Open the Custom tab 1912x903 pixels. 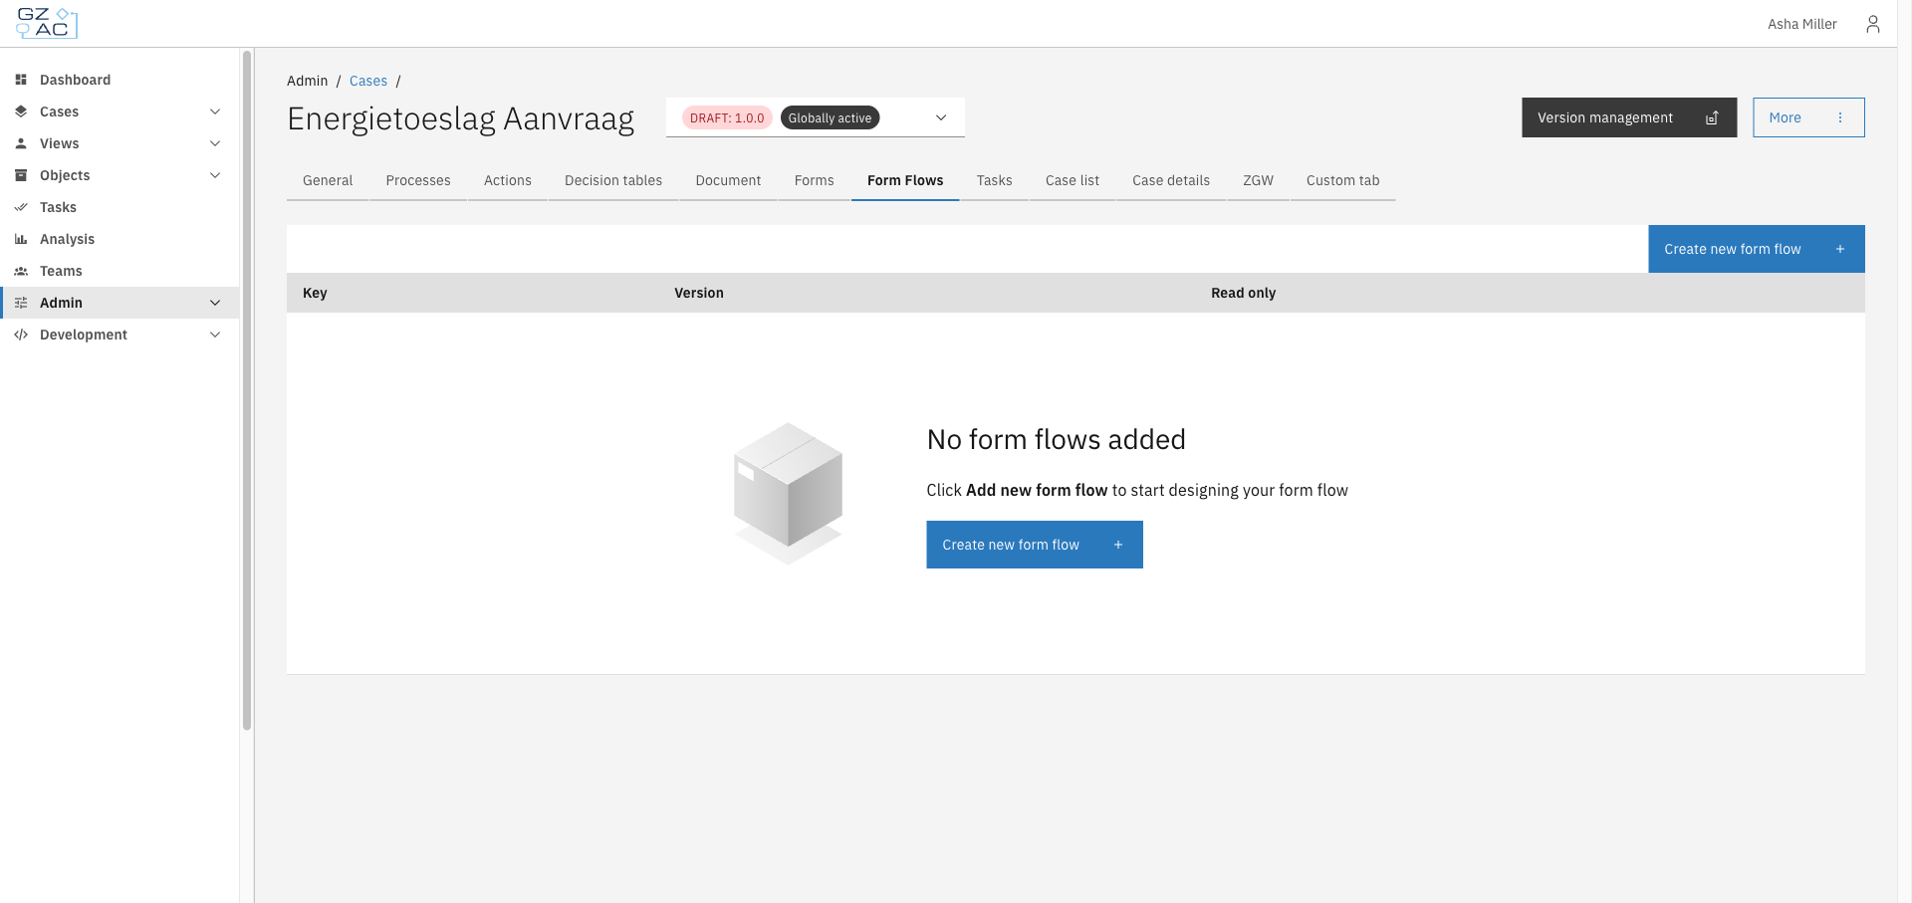pos(1342,180)
